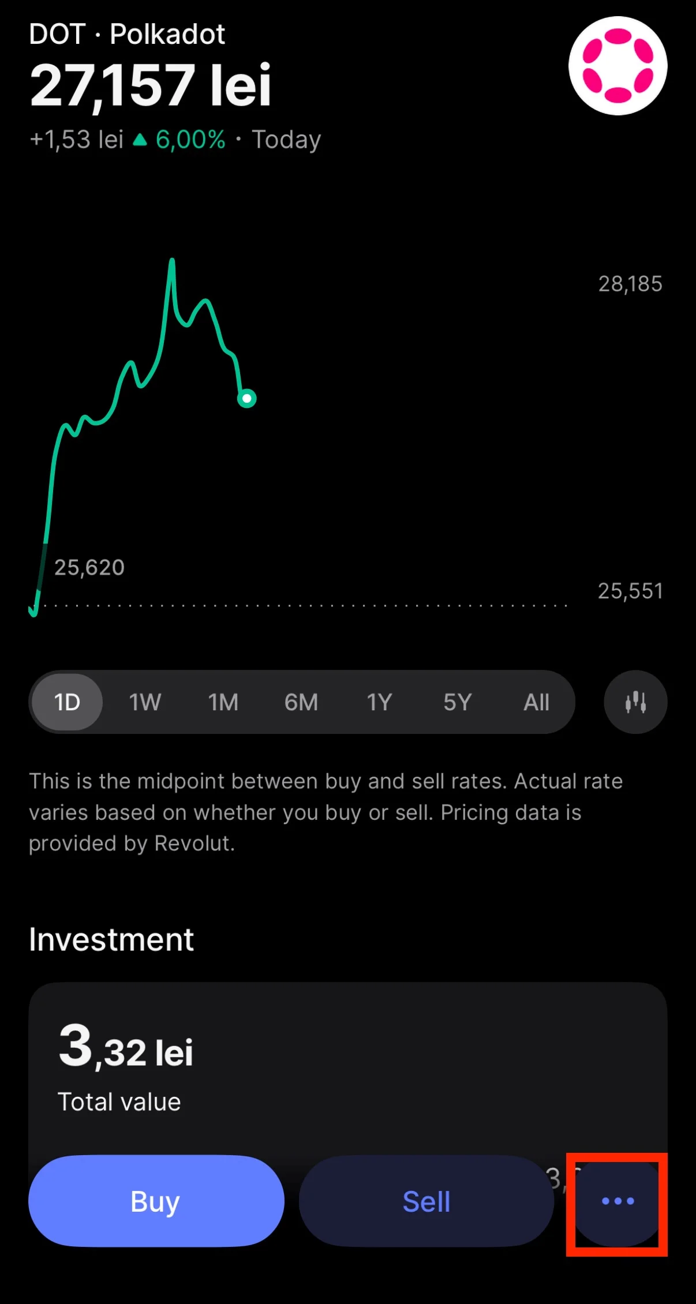This screenshot has height=1304, width=696.
Task: Show the All time range chart
Action: 536,702
